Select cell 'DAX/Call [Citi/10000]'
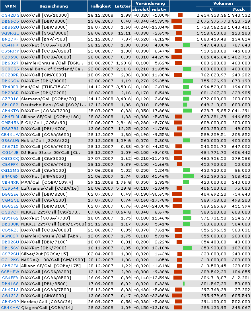Screen dimensions: 251x311 pyautogui.click(x=54, y=16)
